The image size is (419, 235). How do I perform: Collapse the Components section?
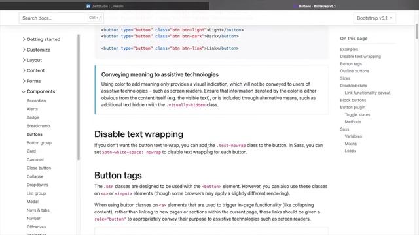(x=38, y=91)
